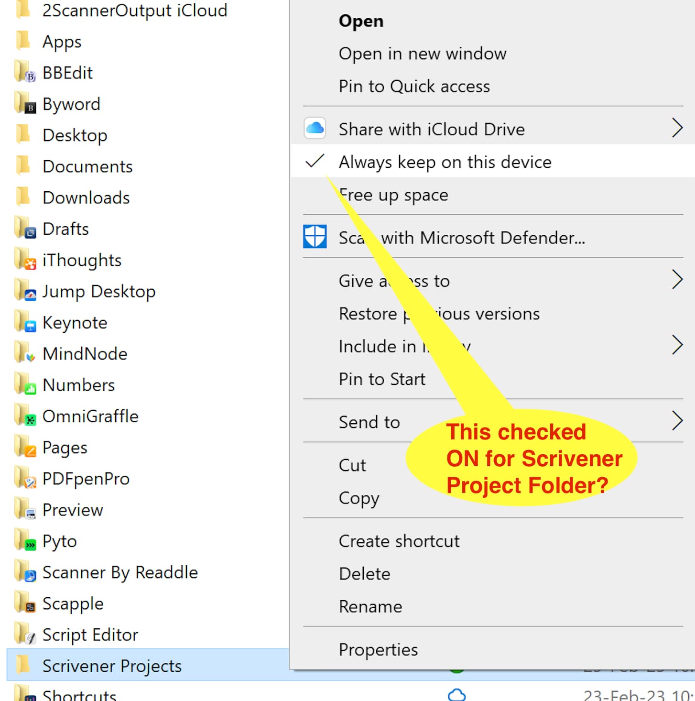Open Properties from the context menu
The image size is (695, 701).
tap(378, 649)
